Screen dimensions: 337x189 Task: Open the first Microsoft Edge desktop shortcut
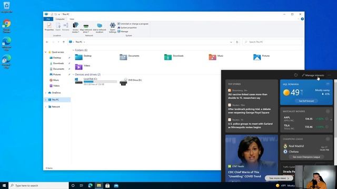[x=7, y=44]
